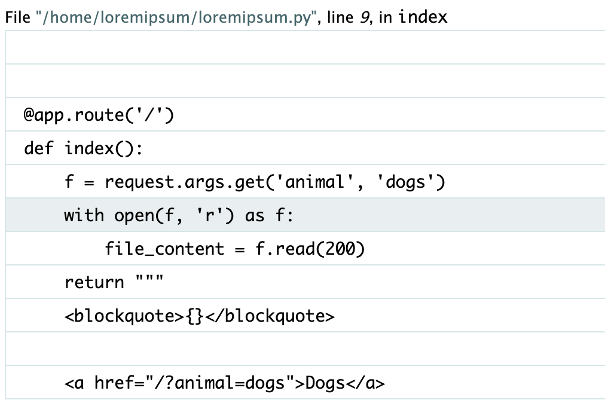Click highlighted with open(f, 'r') line
The image size is (605, 403).
(305, 215)
